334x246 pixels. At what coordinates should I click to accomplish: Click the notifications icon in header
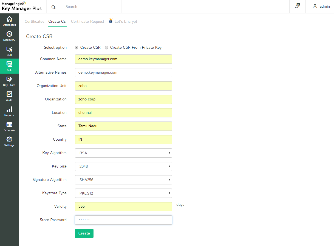[x=298, y=6]
